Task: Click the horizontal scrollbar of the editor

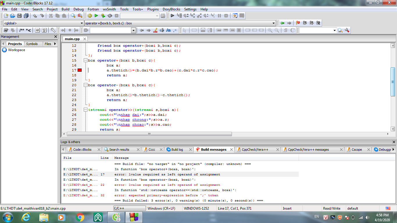Action: [x=149, y=134]
